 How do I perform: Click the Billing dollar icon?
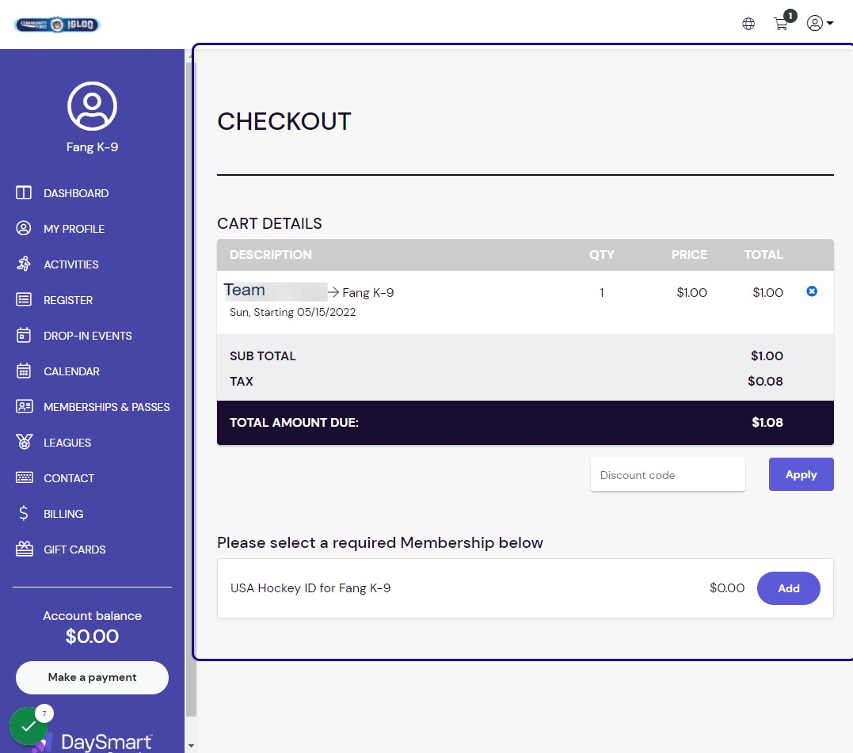tap(24, 513)
